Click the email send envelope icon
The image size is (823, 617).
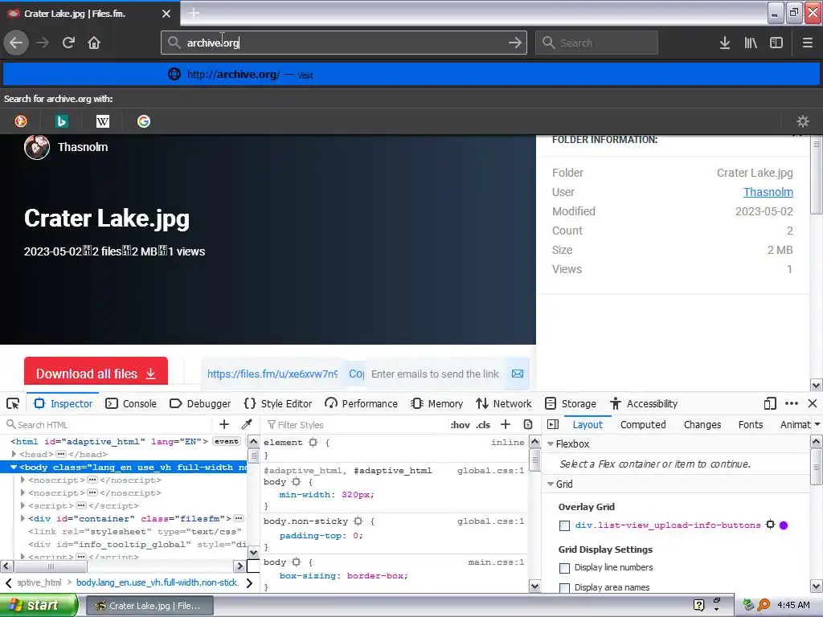[518, 374]
